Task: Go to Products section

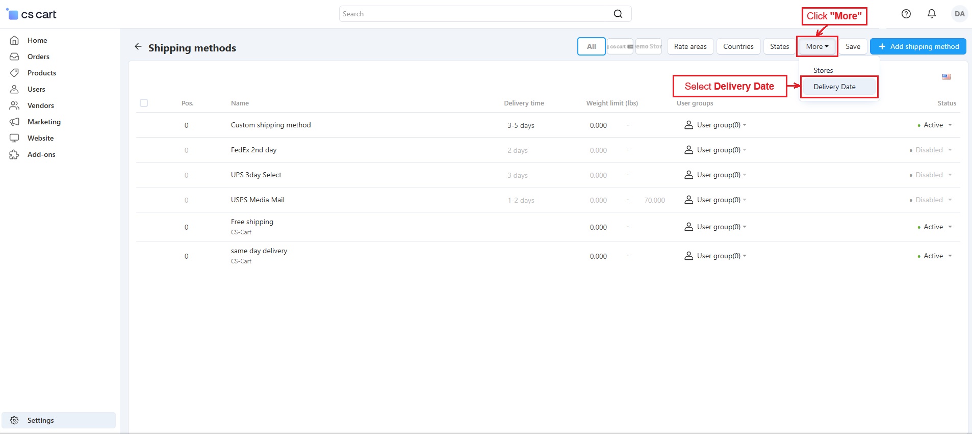Action: coord(41,73)
